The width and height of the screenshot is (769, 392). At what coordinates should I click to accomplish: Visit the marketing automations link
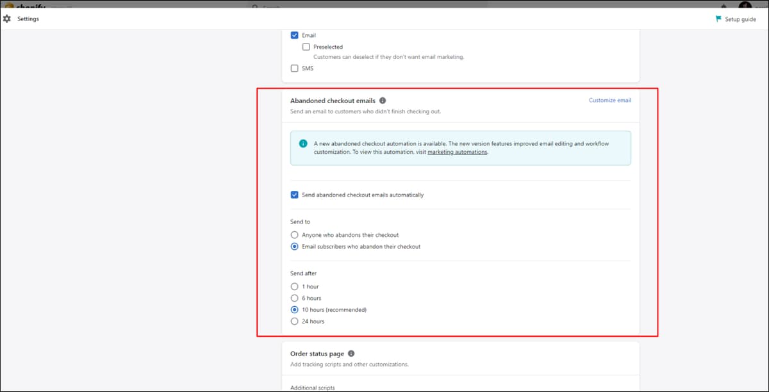pos(458,152)
